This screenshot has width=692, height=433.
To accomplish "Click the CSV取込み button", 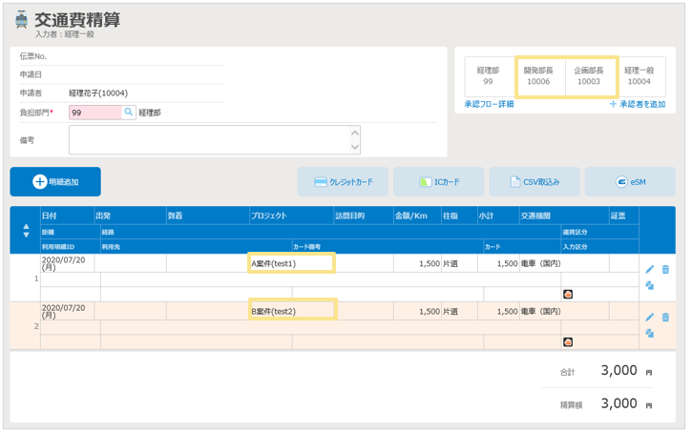I will [534, 181].
